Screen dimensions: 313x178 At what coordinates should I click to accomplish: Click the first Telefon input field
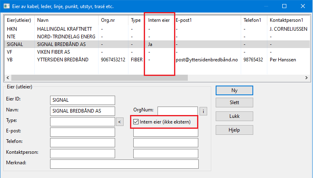click(82, 142)
